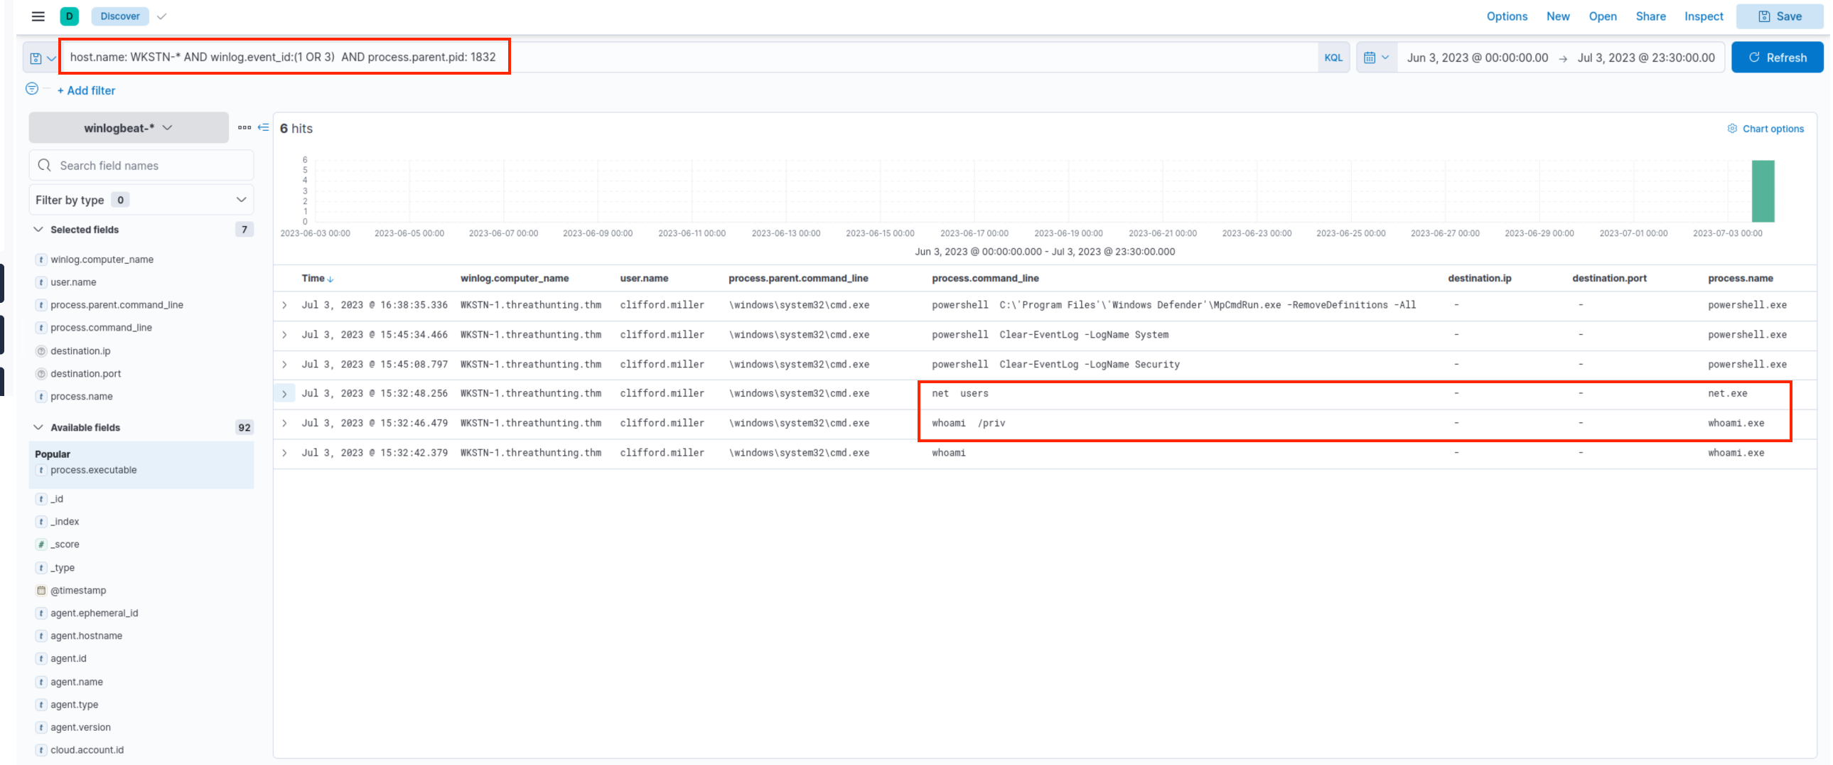Select process.name selected field
The image size is (1833, 765).
pos(81,397)
